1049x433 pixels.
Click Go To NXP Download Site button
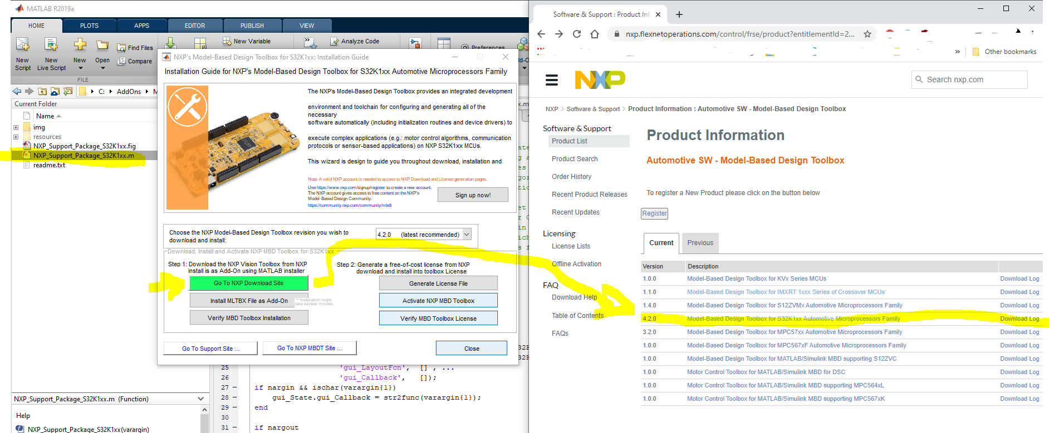[248, 283]
